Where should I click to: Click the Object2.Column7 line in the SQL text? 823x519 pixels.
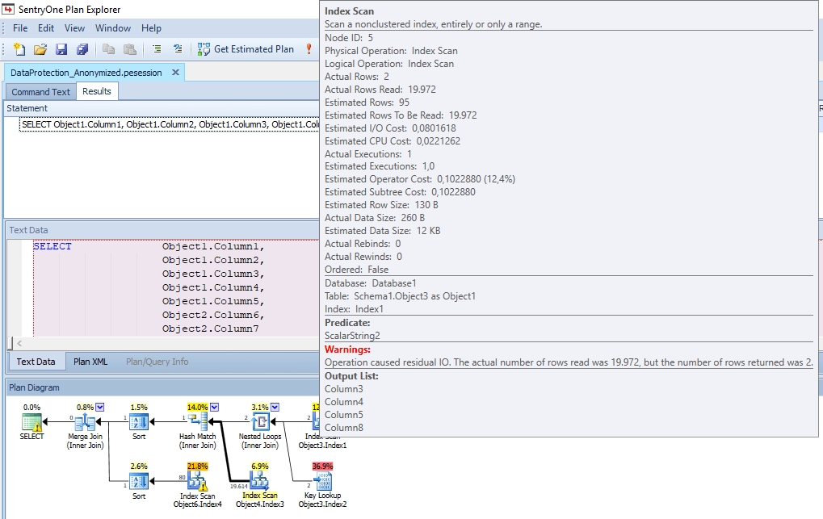[211, 329]
